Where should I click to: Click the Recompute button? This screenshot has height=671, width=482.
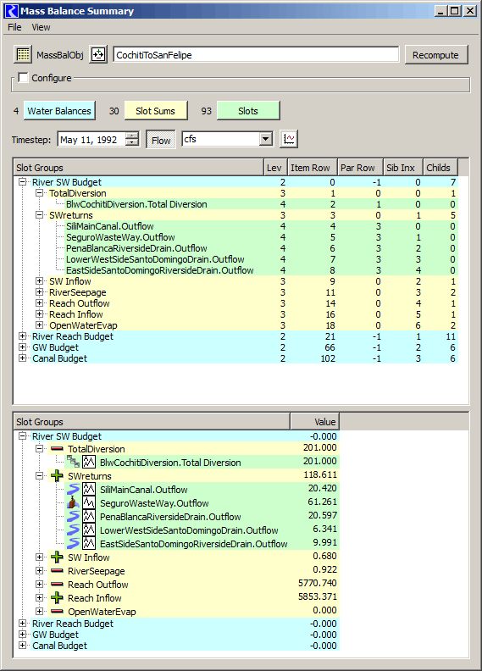[435, 55]
